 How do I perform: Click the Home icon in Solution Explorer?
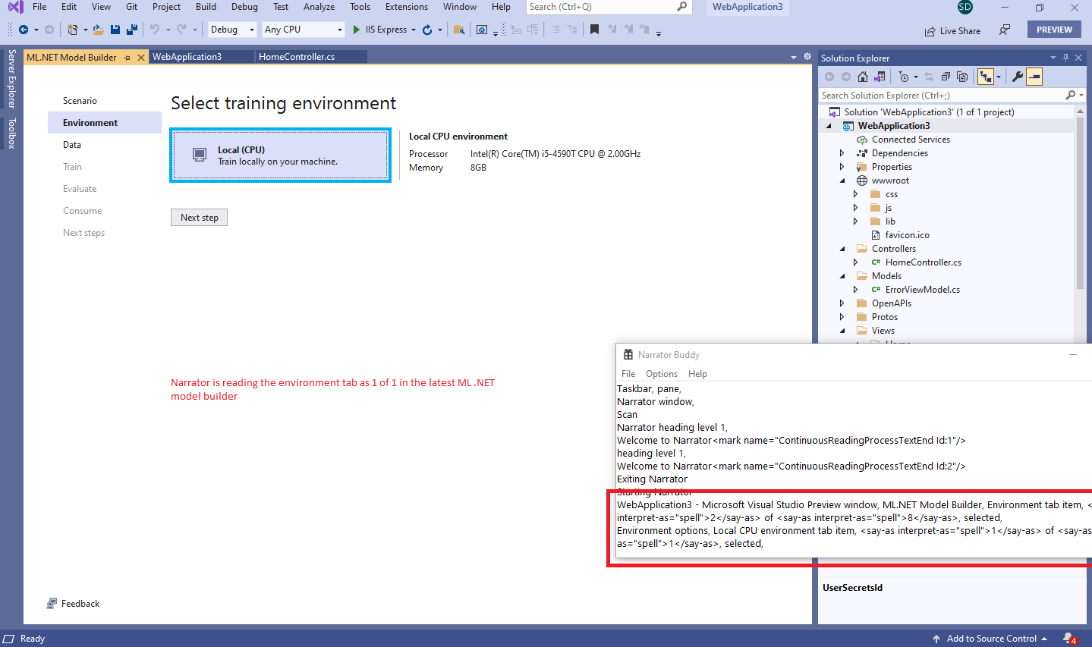862,76
